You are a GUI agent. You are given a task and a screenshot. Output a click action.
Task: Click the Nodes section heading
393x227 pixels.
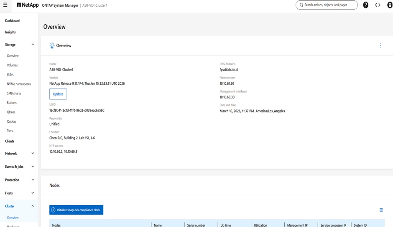pos(54,185)
